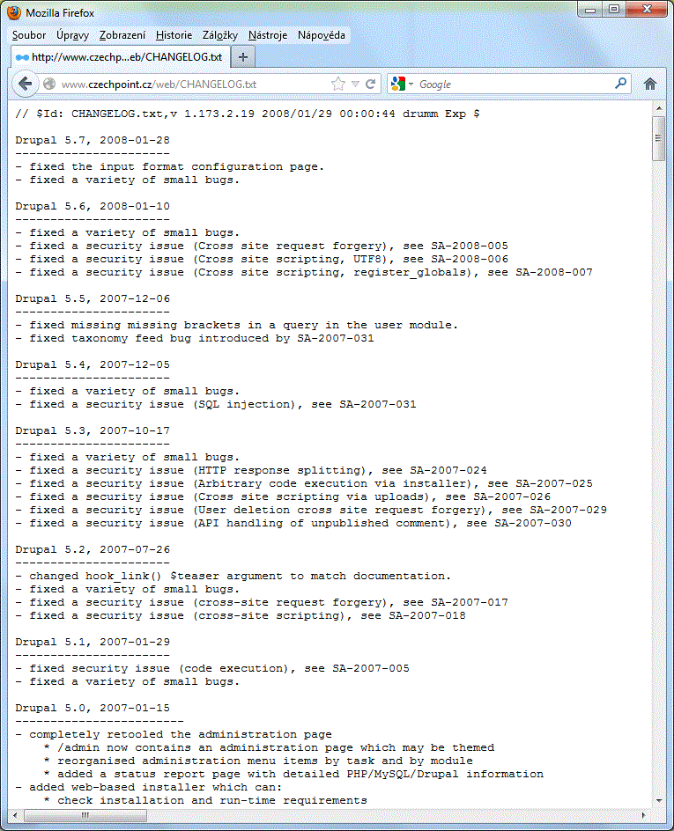Viewport: 674px width, 831px height.
Task: Click the line about SQL injection
Action: tap(216, 404)
